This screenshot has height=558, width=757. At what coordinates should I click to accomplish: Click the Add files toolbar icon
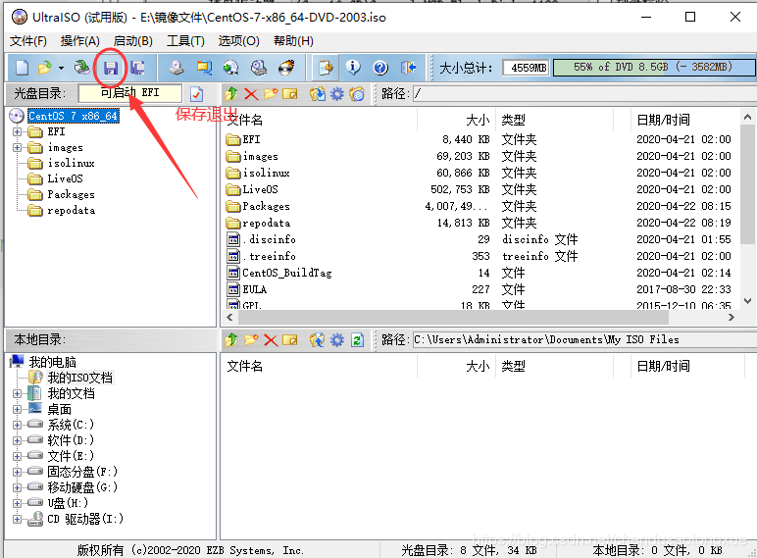point(326,68)
